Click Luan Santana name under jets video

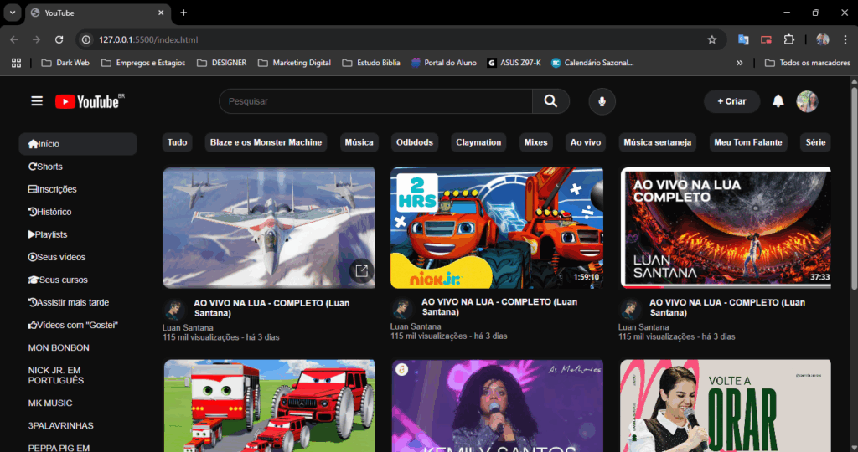(x=188, y=328)
